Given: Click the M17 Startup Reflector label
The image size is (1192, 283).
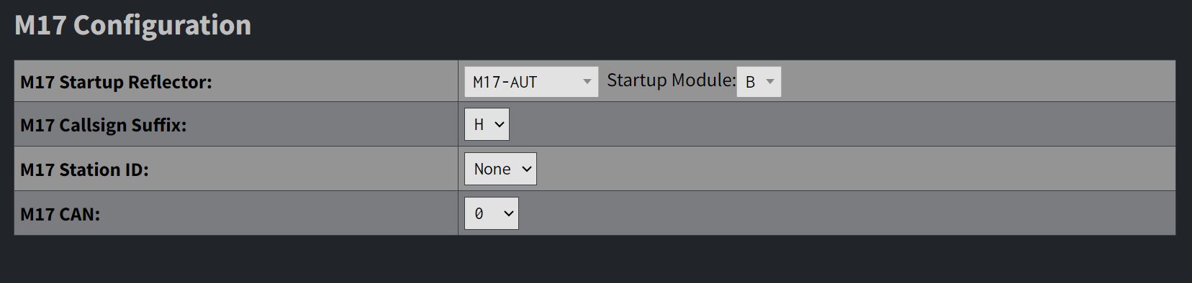Looking at the screenshot, I should click(117, 82).
